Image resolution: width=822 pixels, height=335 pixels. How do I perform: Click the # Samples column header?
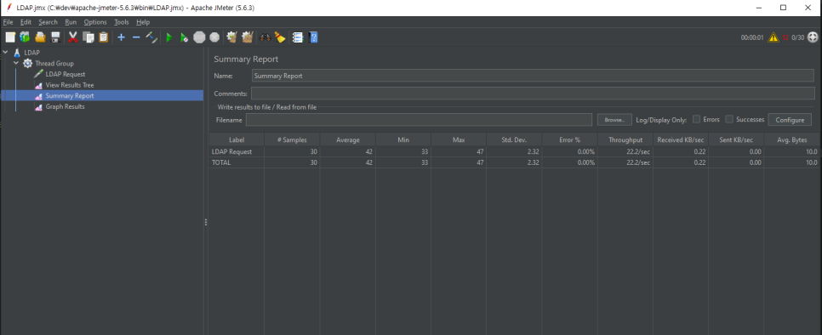(x=292, y=139)
